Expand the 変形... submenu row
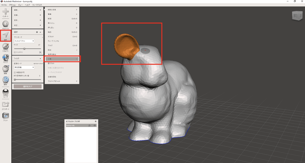Screen dimensions: 305x163 (x=27, y=20)
